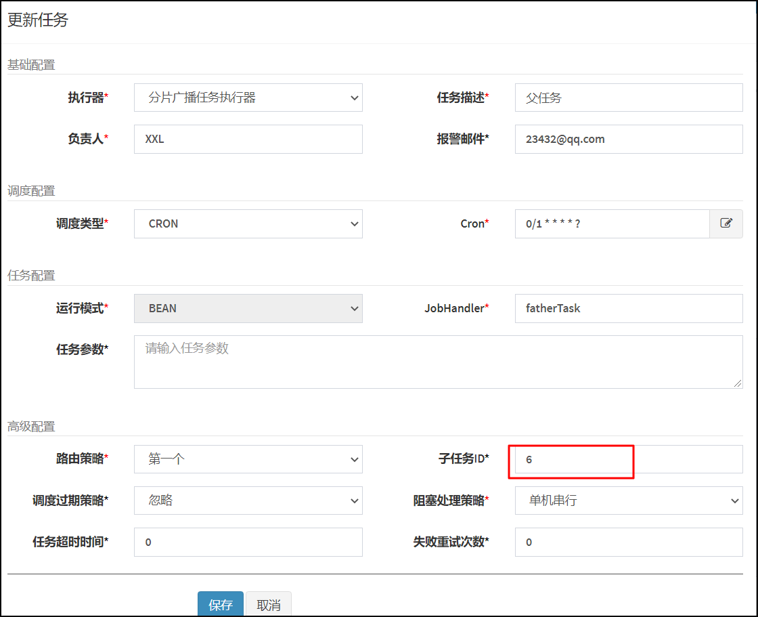Screen dimensions: 758x617
Task: Focus the 子任务ID input field
Action: (x=629, y=459)
